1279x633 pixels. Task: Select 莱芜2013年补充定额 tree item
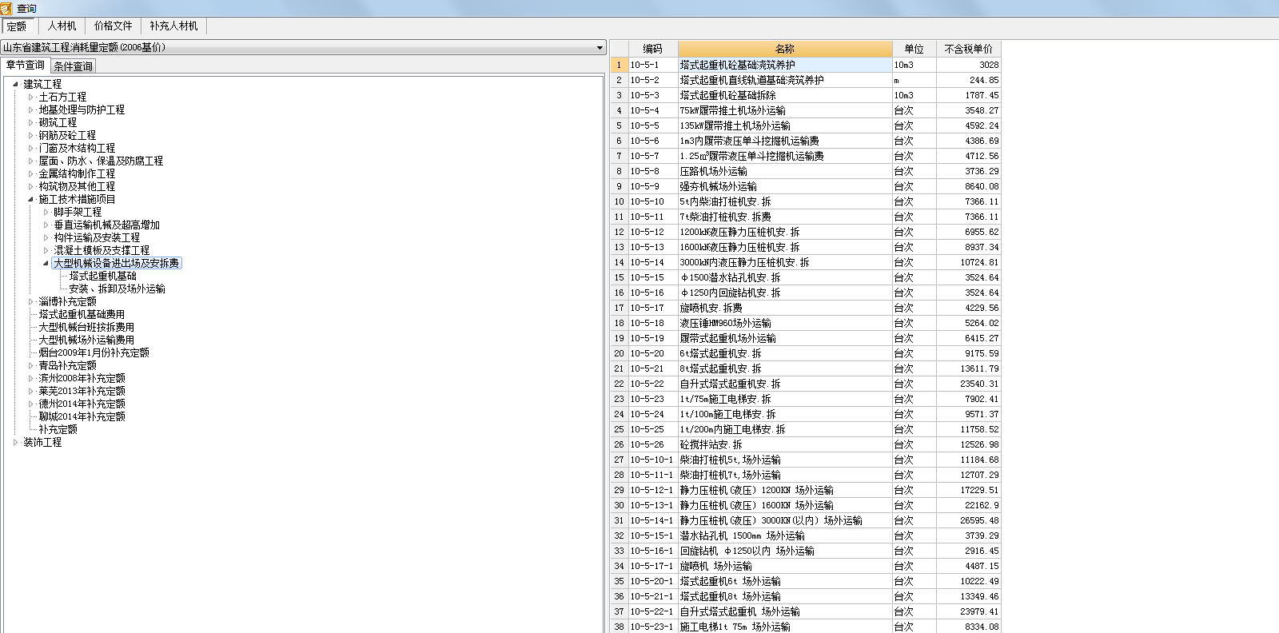[x=82, y=391]
